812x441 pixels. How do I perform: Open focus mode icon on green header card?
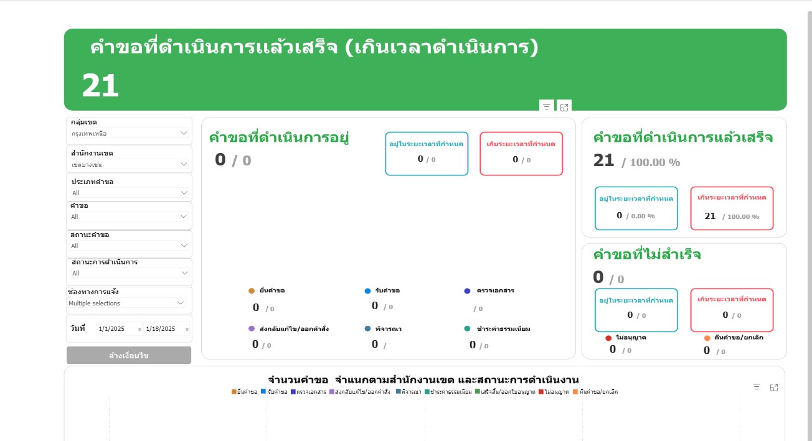tap(564, 107)
